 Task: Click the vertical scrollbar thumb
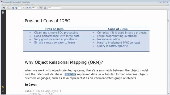[x=168, y=21]
